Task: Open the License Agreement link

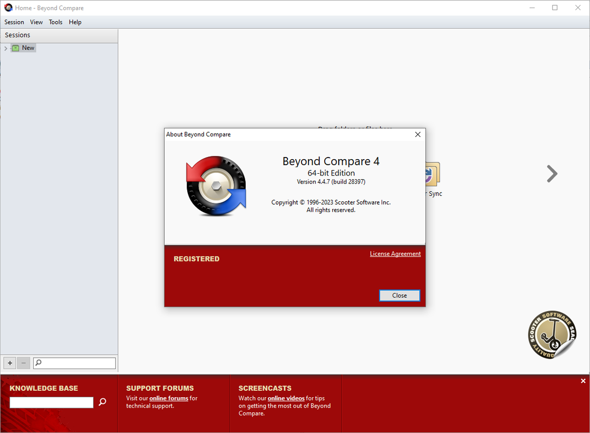Action: click(395, 254)
